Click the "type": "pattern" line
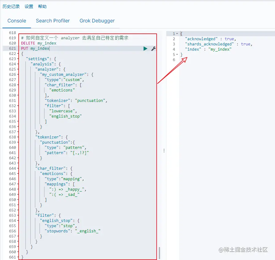This screenshot has width=275, height=260. [x=65, y=147]
